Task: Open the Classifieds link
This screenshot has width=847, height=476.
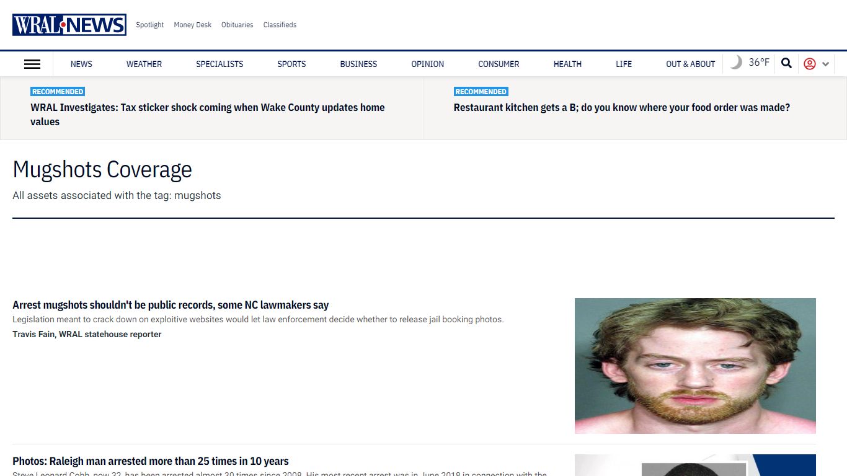Action: [280, 25]
